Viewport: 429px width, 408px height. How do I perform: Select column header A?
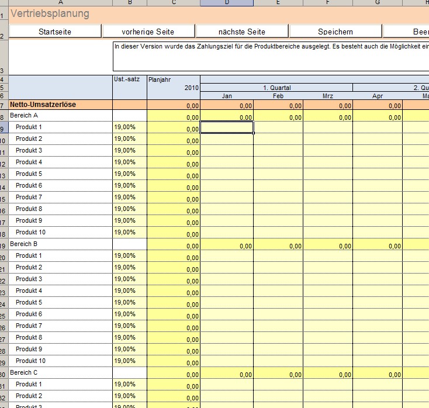coord(61,3)
